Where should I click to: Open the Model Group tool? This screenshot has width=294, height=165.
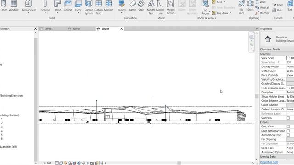coord(170,7)
